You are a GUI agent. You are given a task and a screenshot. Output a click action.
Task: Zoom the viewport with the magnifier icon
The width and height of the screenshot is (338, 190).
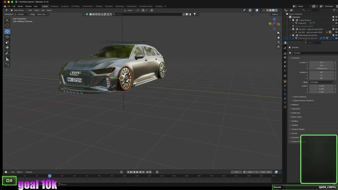pos(278,33)
